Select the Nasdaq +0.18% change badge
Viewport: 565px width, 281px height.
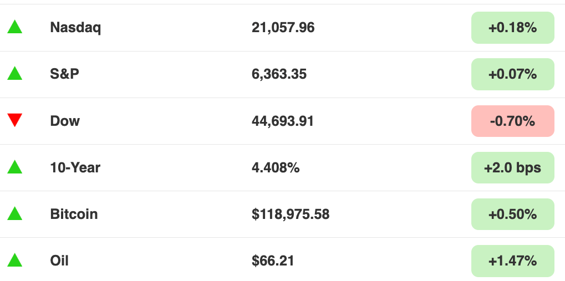pos(512,28)
